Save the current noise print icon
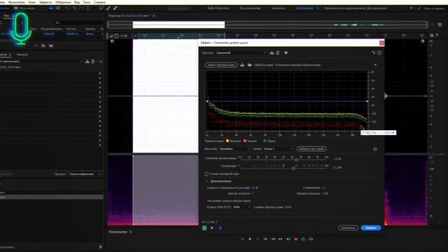This screenshot has height=252, width=448. pyautogui.click(x=242, y=65)
